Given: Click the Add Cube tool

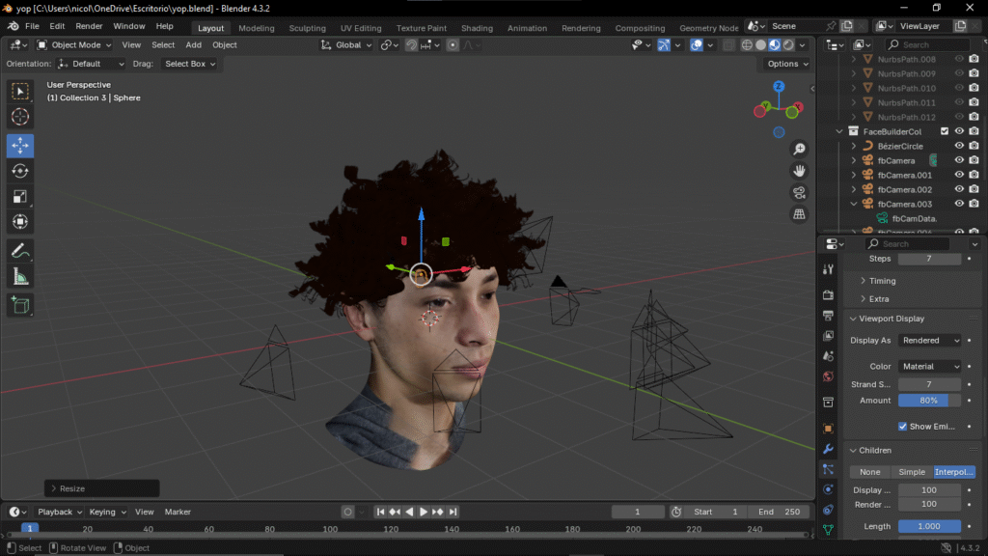Looking at the screenshot, I should click(x=20, y=306).
